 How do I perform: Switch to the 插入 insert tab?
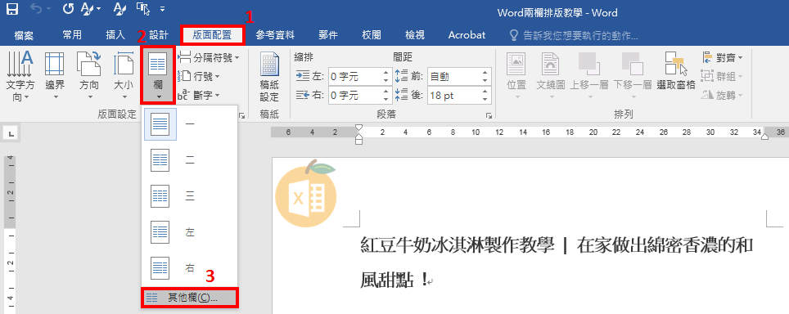click(x=115, y=35)
